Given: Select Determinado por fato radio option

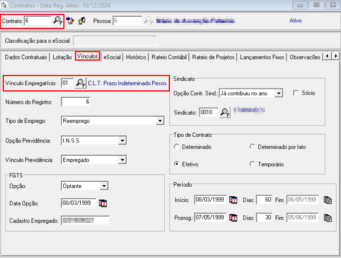Looking at the screenshot, I should 253,147.
